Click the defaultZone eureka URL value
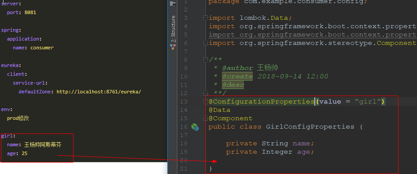The height and width of the screenshot is (174, 417). (x=99, y=92)
